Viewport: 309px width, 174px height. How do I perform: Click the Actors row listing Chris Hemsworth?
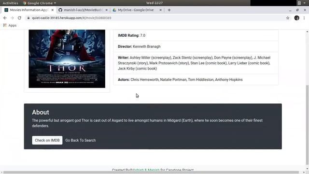click(x=196, y=80)
